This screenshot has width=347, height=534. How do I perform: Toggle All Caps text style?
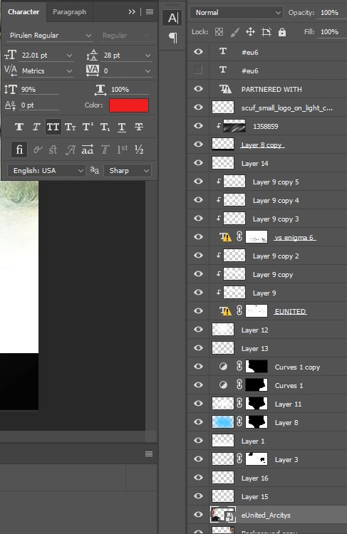53,127
